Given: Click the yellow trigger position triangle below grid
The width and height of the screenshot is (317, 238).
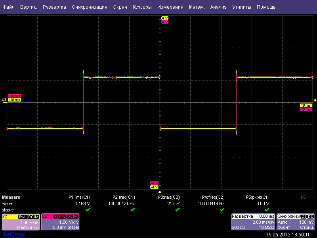Looking at the screenshot, I should coord(160,192).
